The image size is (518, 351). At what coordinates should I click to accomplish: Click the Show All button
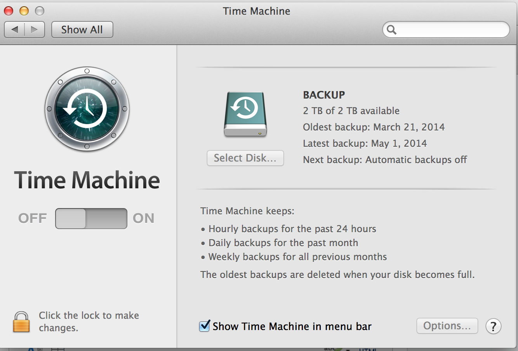pyautogui.click(x=82, y=29)
